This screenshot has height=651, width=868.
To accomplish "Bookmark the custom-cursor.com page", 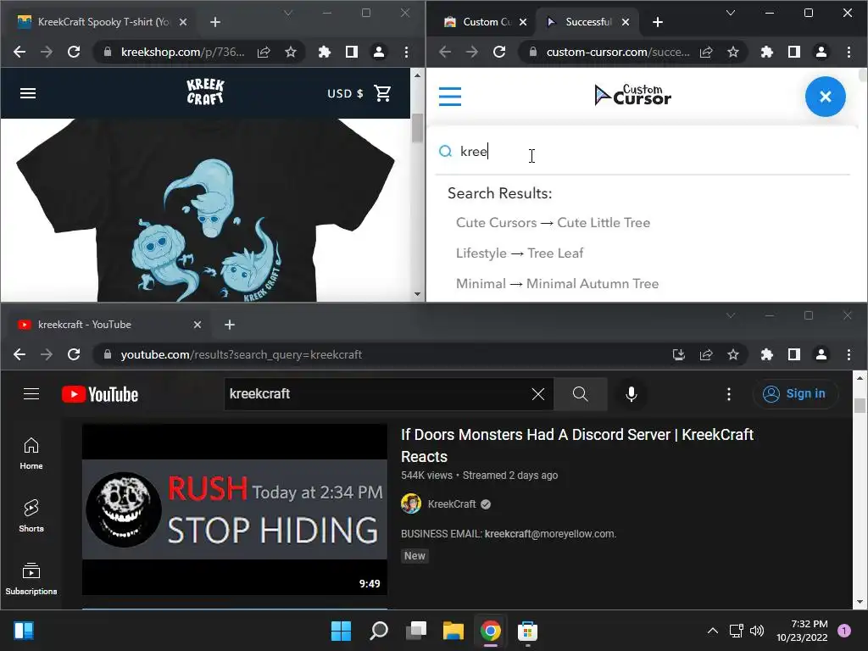I will [733, 52].
